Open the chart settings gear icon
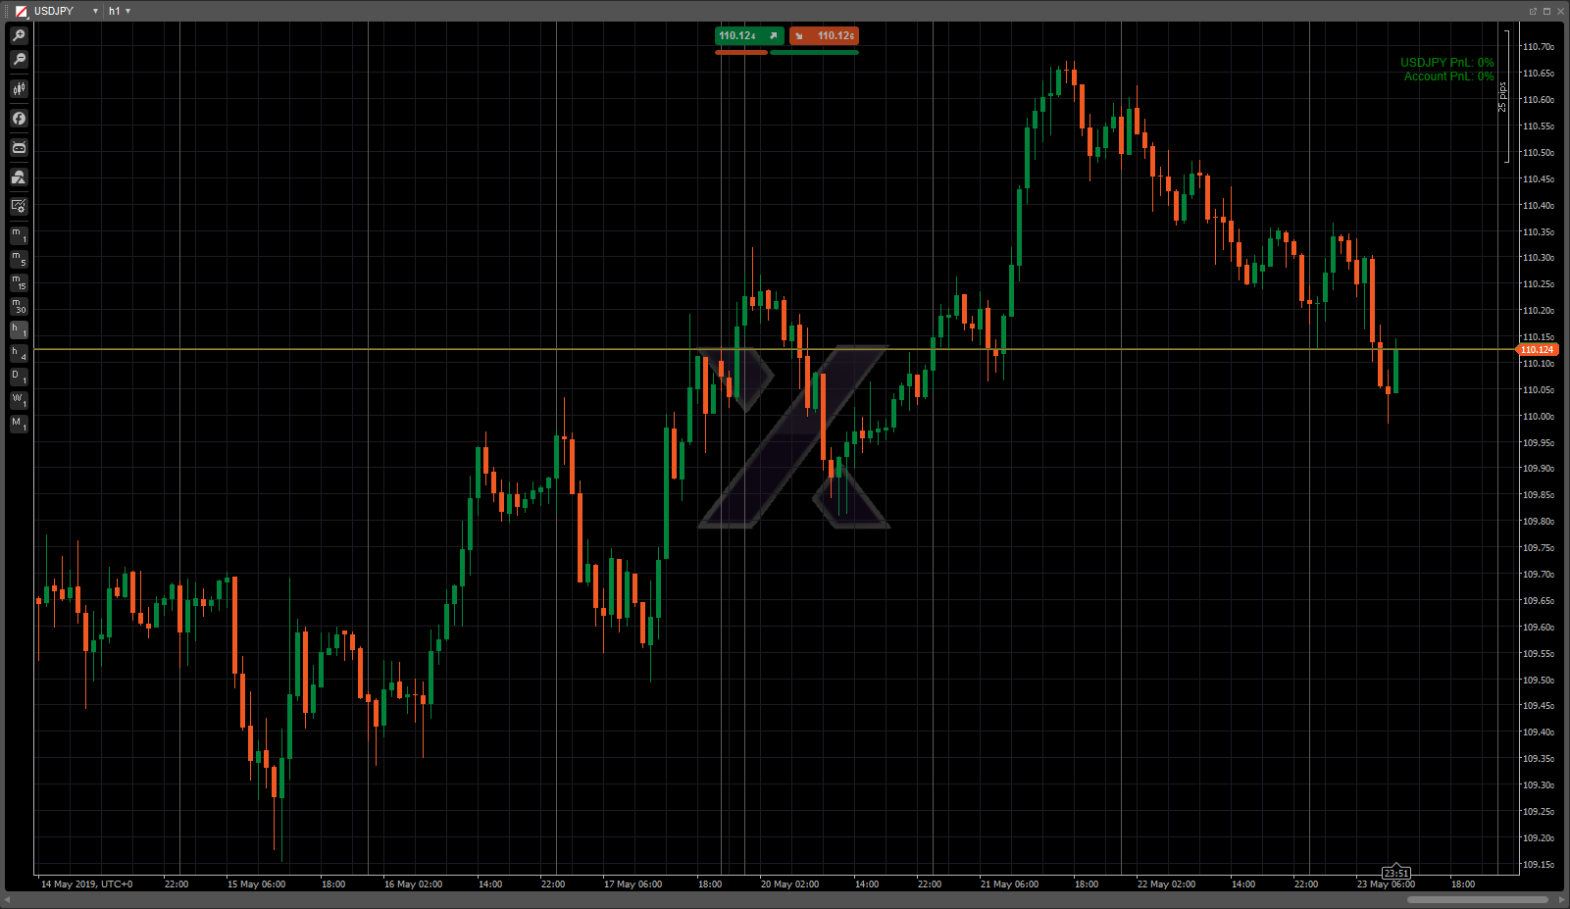The width and height of the screenshot is (1570, 909). [19, 207]
